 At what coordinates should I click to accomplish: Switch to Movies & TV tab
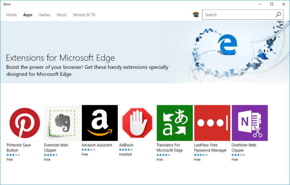pos(84,15)
